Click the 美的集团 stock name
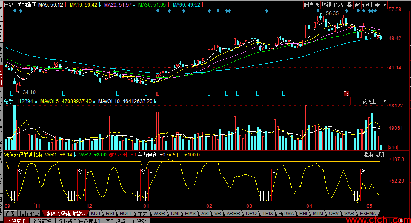 point(27,5)
